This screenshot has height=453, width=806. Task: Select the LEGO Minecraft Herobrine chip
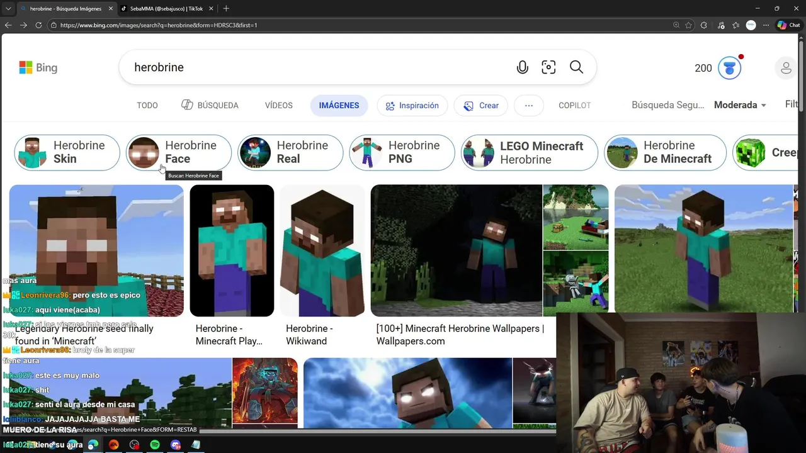pyautogui.click(x=530, y=152)
